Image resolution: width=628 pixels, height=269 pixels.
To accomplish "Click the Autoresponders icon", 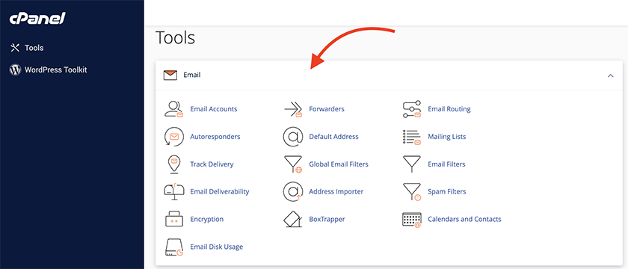I will (173, 137).
